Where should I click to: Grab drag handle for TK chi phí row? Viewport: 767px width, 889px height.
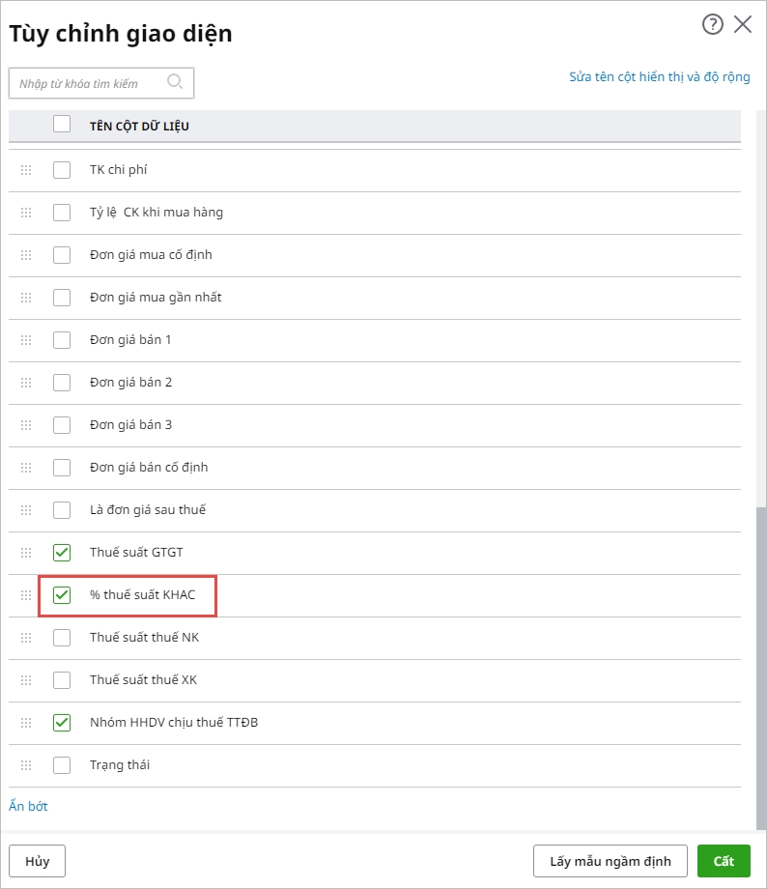(x=26, y=170)
